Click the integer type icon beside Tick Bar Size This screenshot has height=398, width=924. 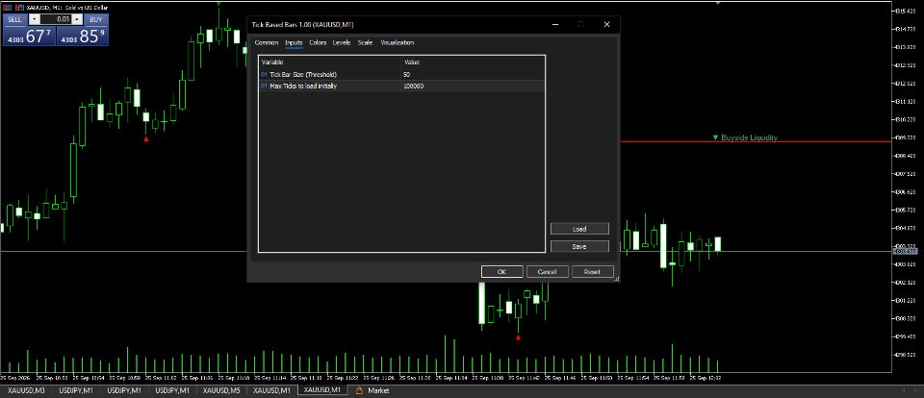pyautogui.click(x=264, y=75)
